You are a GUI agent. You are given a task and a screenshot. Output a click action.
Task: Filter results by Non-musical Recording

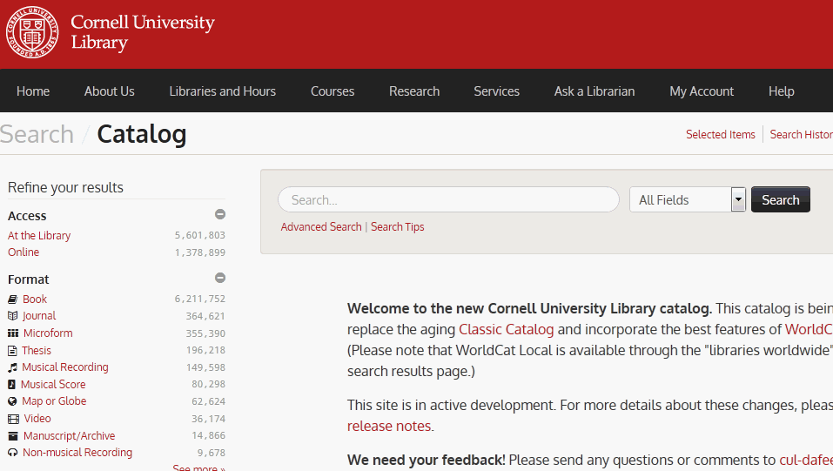click(x=77, y=453)
